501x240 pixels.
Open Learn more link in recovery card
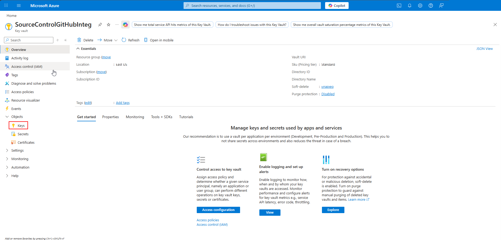point(359,200)
